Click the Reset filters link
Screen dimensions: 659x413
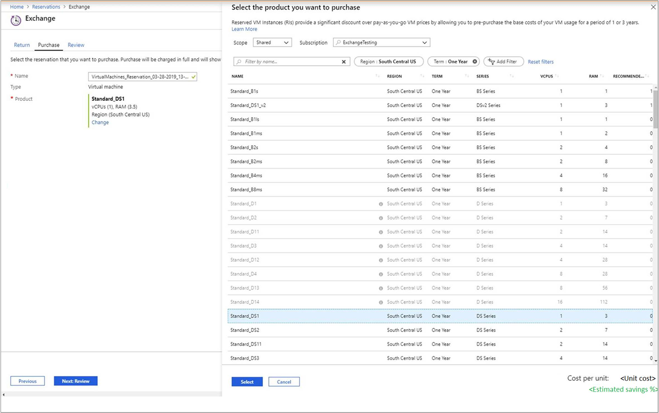coord(540,62)
